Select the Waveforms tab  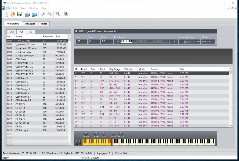(13, 24)
